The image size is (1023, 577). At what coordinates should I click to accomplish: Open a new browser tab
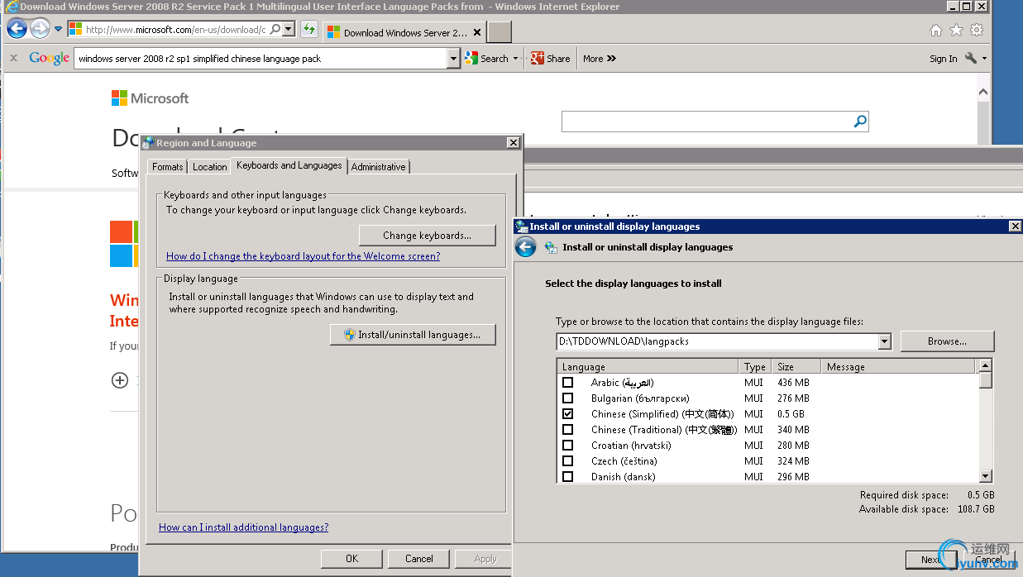pos(500,32)
